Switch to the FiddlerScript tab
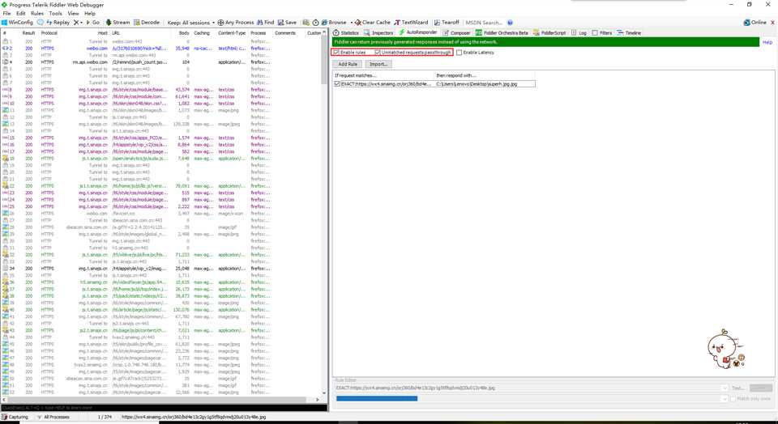The width and height of the screenshot is (778, 424). pyautogui.click(x=549, y=32)
